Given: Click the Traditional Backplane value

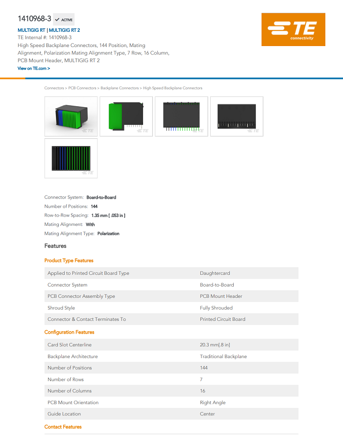Looking at the screenshot, I should (x=223, y=357).
